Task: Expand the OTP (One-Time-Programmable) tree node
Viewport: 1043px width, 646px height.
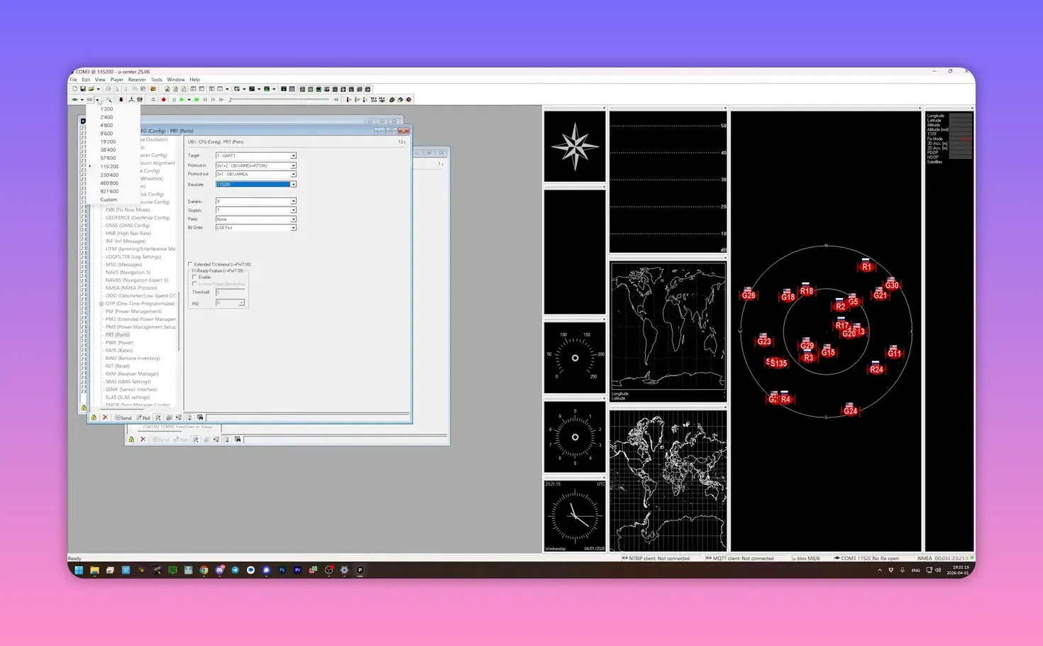Action: tap(101, 304)
